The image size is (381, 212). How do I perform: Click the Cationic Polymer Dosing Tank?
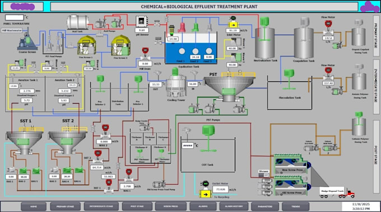click(x=359, y=124)
